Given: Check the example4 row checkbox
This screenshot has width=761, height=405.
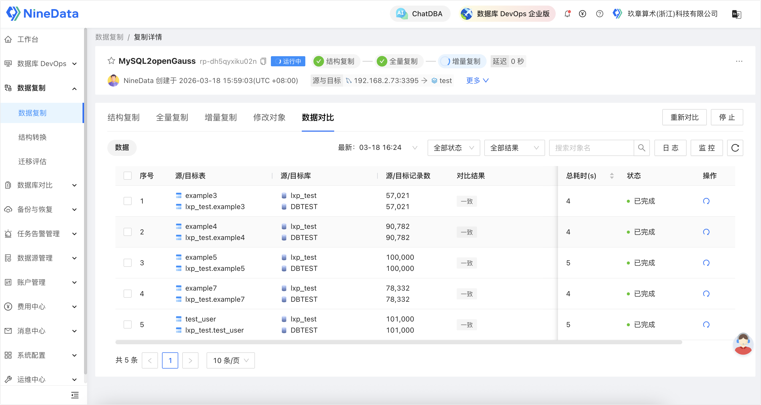Looking at the screenshot, I should coord(127,232).
